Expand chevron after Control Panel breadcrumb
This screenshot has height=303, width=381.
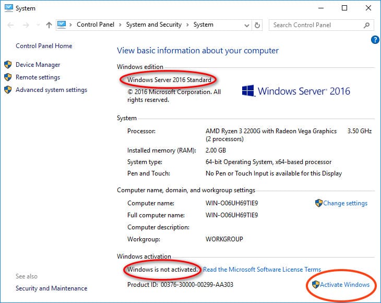coord(119,25)
